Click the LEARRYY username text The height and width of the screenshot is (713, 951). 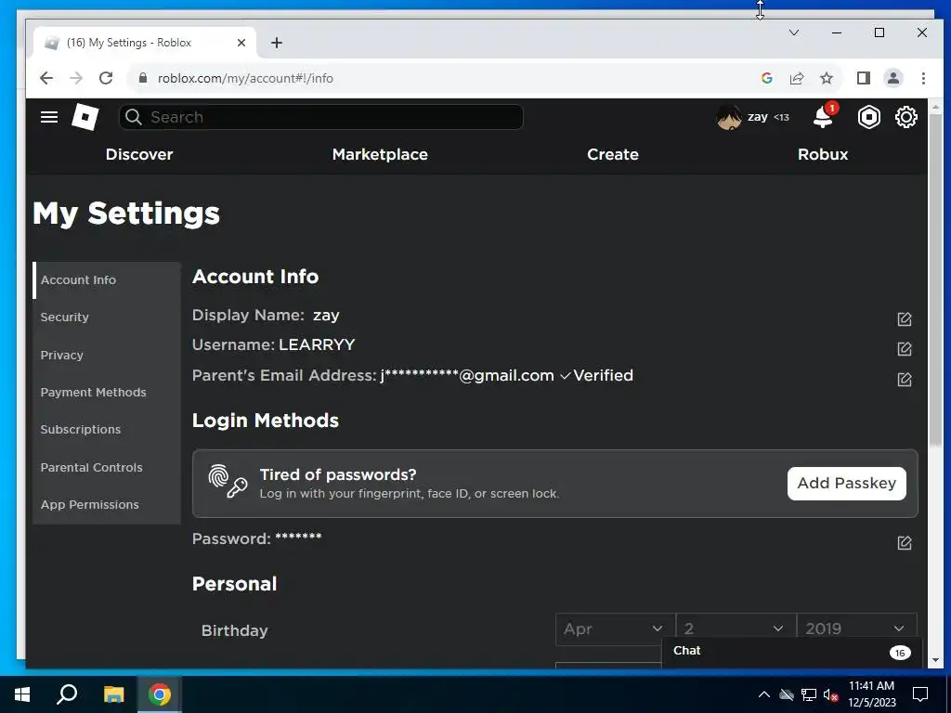[317, 345]
